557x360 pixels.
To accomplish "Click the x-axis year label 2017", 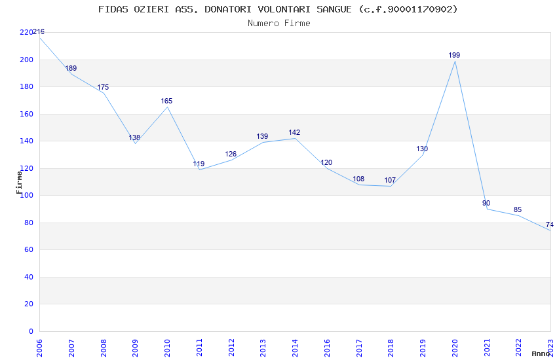I will pyautogui.click(x=359, y=348).
